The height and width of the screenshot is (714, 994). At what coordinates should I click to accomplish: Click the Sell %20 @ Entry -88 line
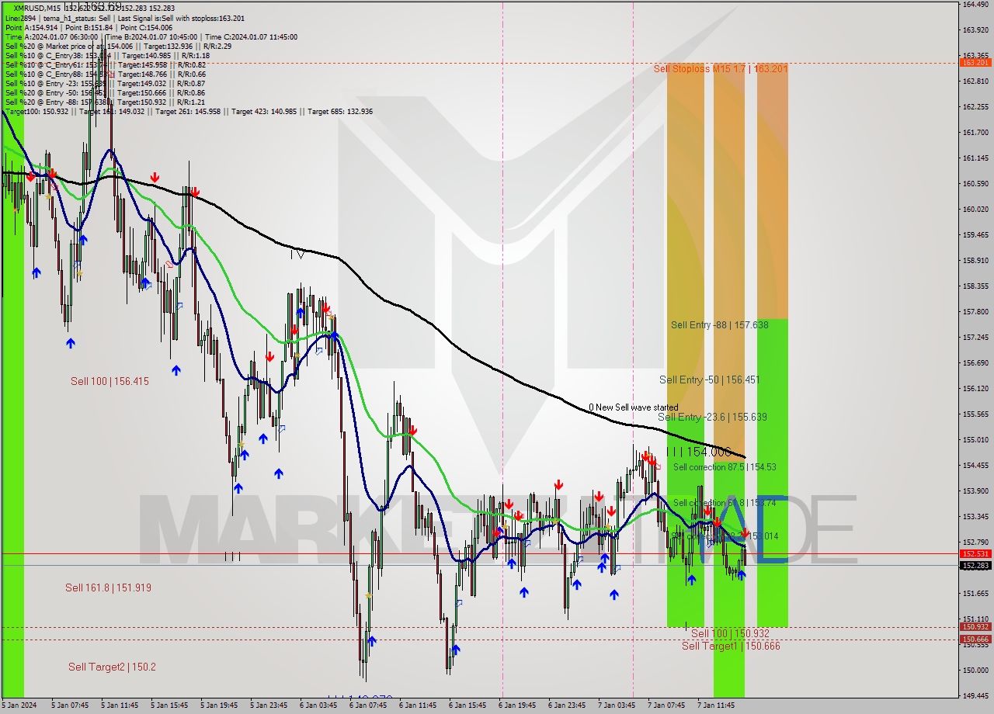105,102
